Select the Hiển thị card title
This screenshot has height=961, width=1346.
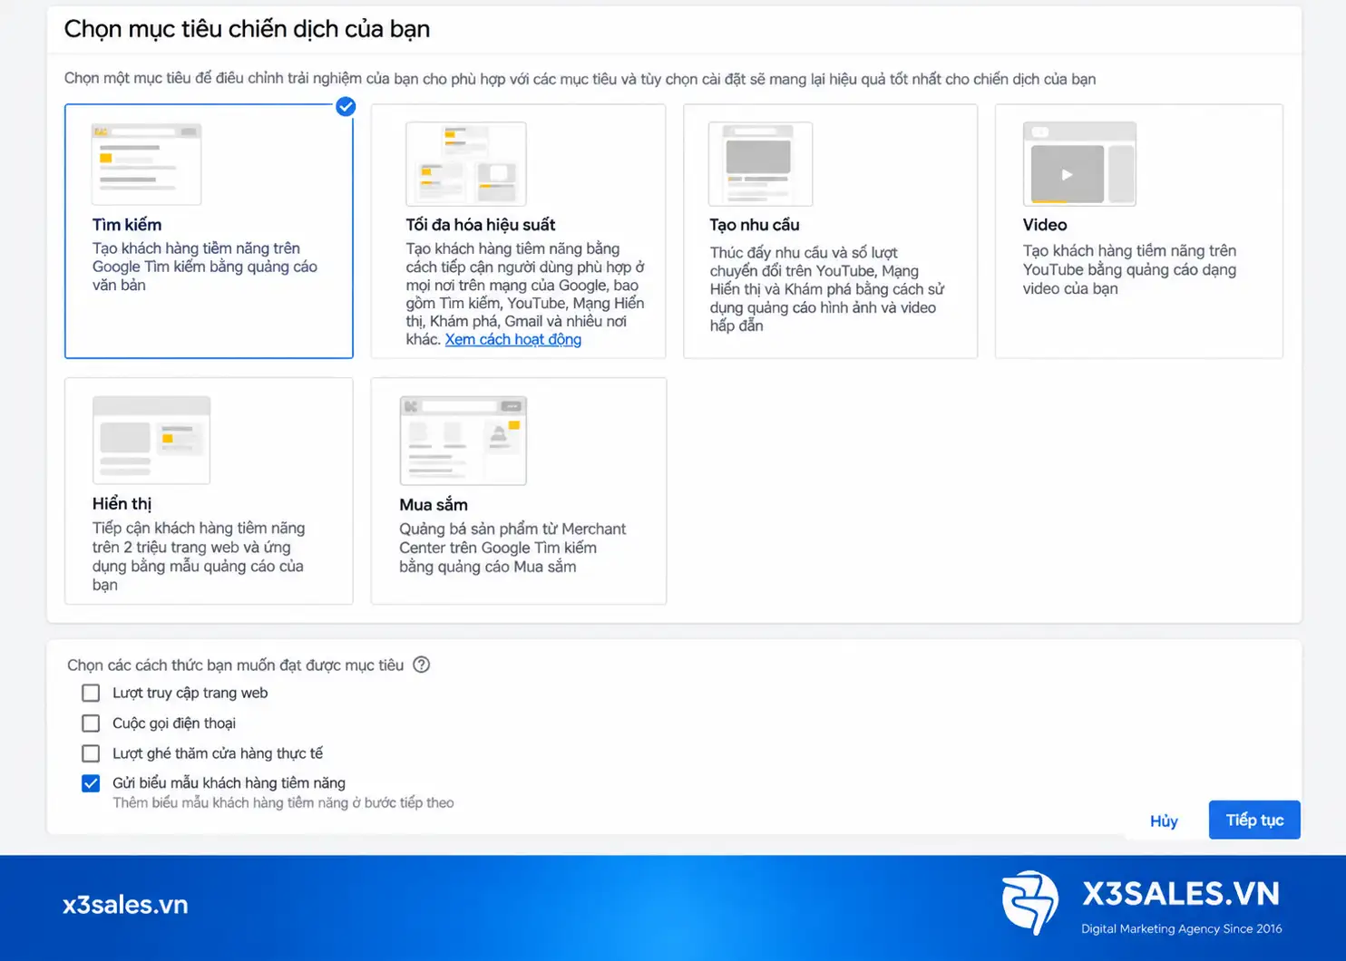122,504
